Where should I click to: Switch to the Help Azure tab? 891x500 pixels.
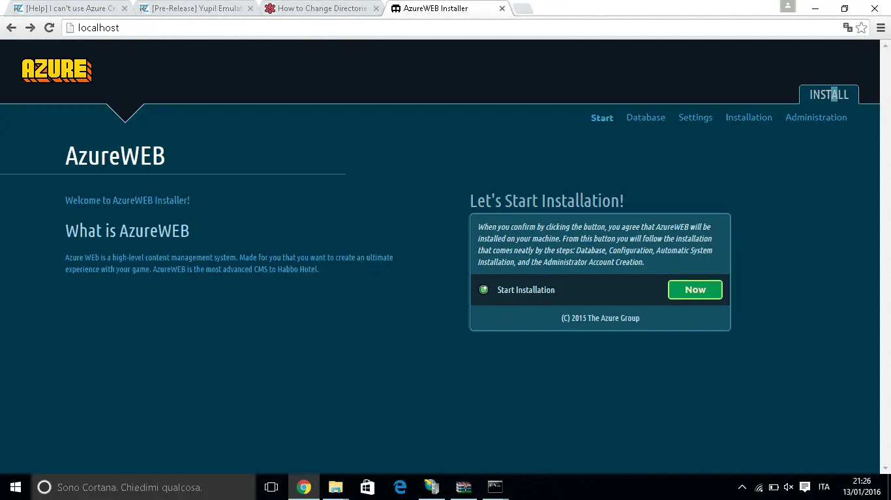point(70,8)
